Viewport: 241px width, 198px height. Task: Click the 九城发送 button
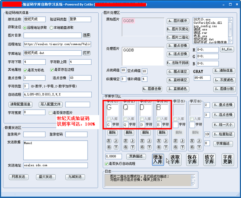point(75,177)
